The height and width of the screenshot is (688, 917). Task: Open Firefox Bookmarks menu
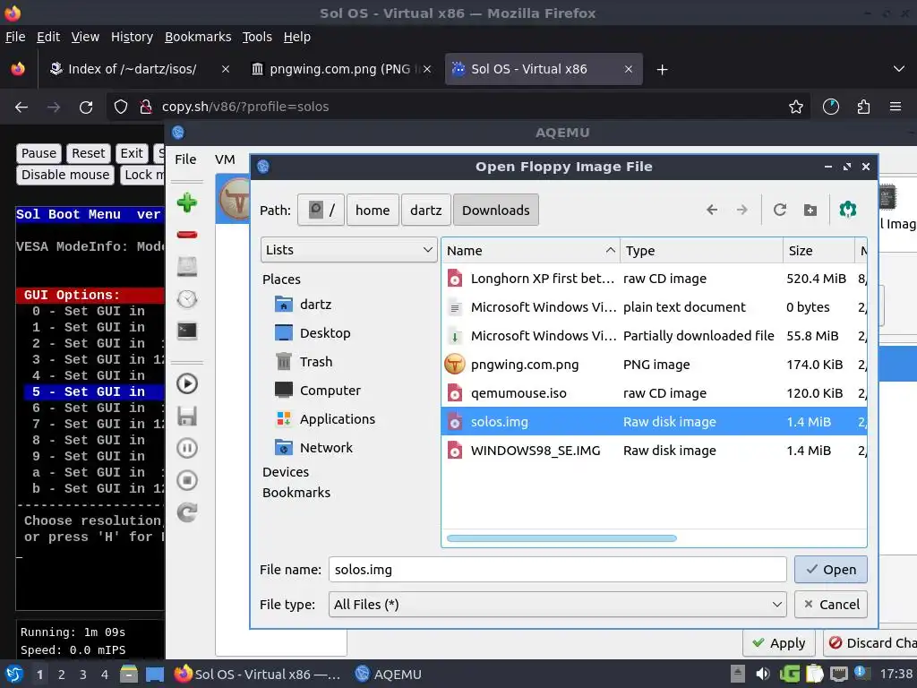coord(198,37)
